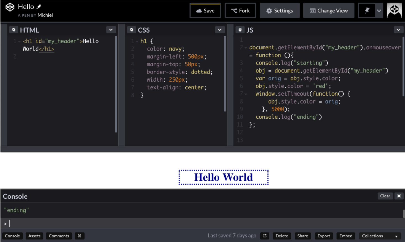Pin the pen with pin icon
Screen dimensions: 405x242
point(367,11)
